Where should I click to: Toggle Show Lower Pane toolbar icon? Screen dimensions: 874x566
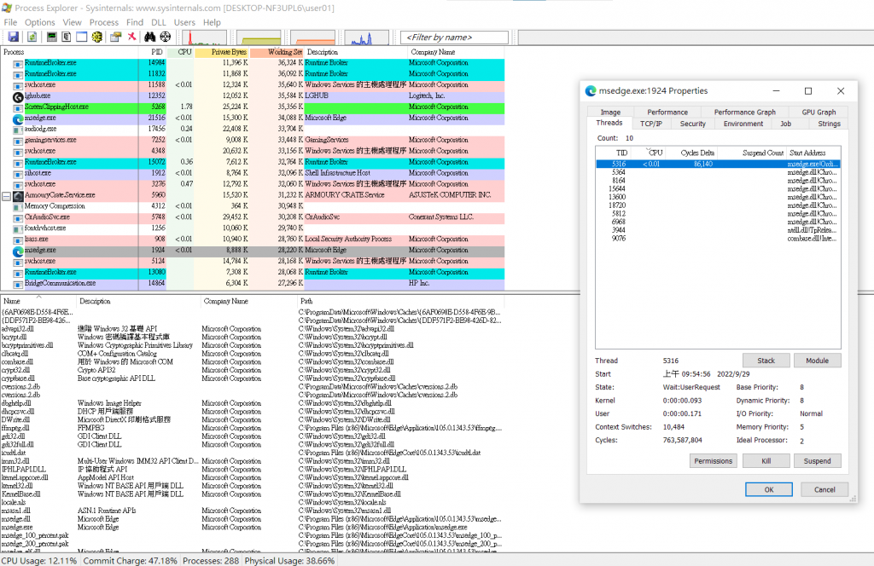click(x=81, y=37)
